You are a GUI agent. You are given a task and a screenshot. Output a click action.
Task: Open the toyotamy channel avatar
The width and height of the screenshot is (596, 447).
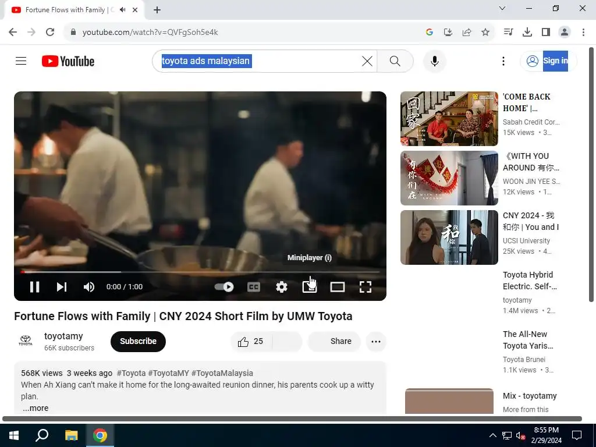26,340
